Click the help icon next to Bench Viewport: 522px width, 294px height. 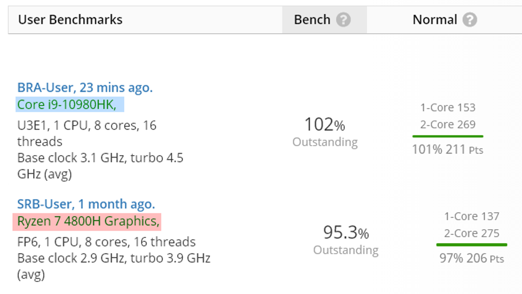[343, 20]
